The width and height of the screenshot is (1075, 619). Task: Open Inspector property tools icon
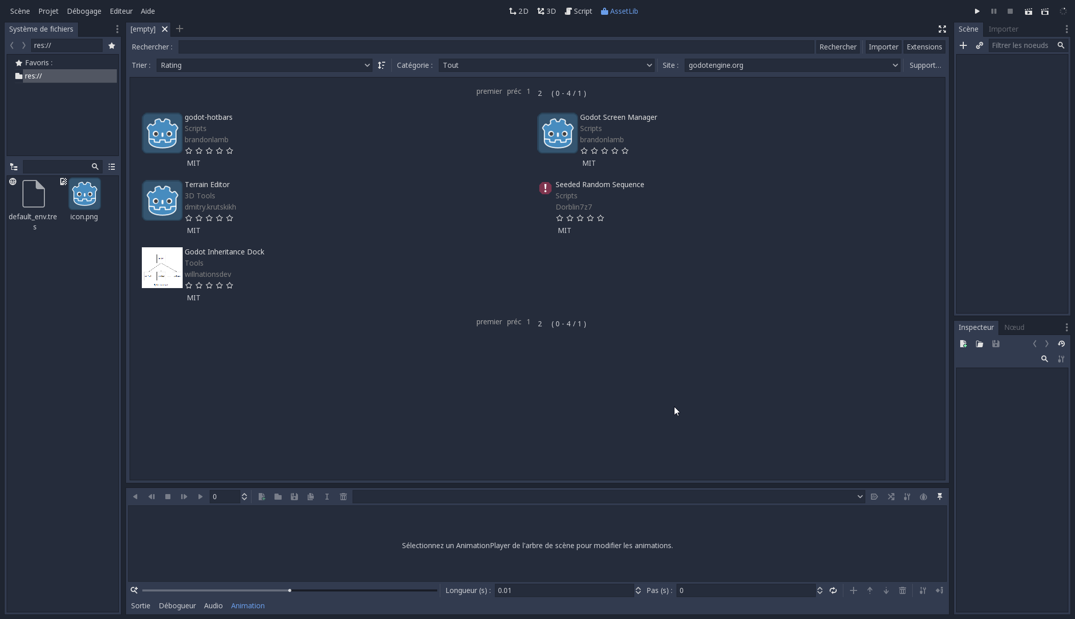point(1061,359)
